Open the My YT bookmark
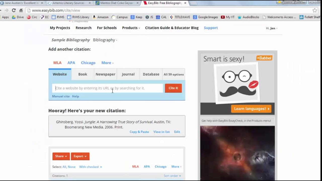 point(228,17)
